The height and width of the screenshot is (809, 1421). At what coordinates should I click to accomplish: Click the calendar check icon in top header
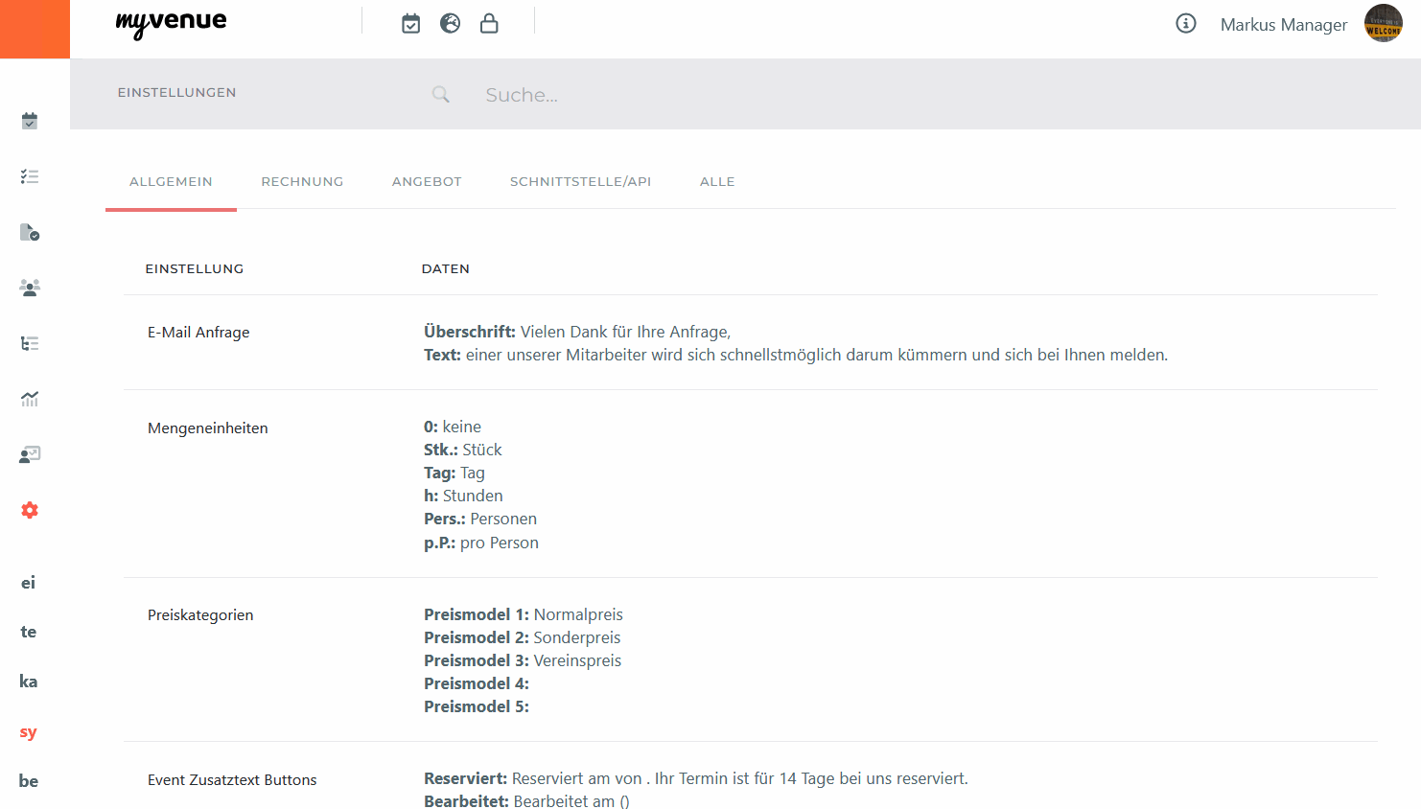click(x=410, y=24)
